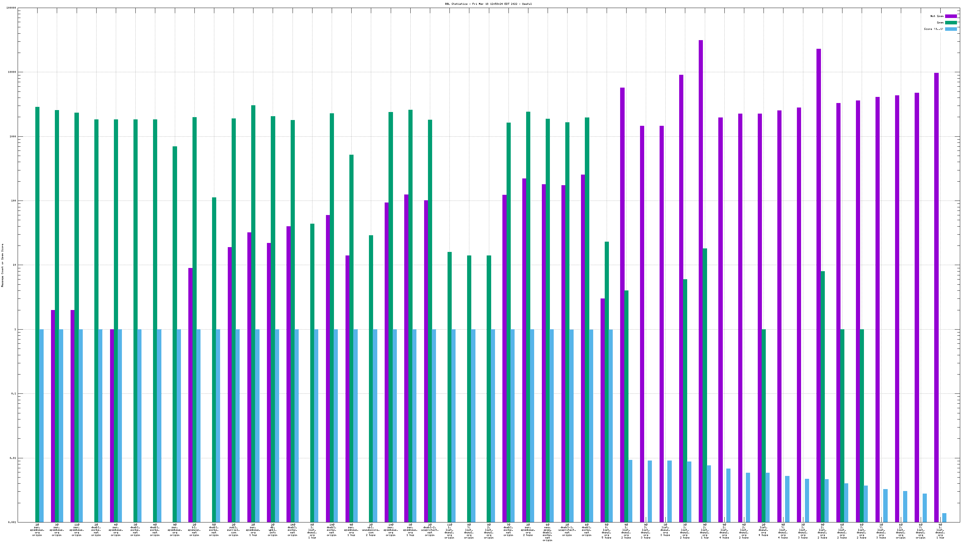Click the dnsbl-1.uceprotect.net origin label
This screenshot has width=965, height=543.
point(567,530)
